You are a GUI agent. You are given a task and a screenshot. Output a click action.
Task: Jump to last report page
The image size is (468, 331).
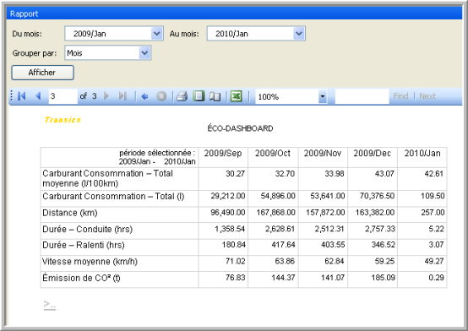pyautogui.click(x=122, y=96)
